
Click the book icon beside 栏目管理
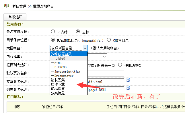click(6, 5)
